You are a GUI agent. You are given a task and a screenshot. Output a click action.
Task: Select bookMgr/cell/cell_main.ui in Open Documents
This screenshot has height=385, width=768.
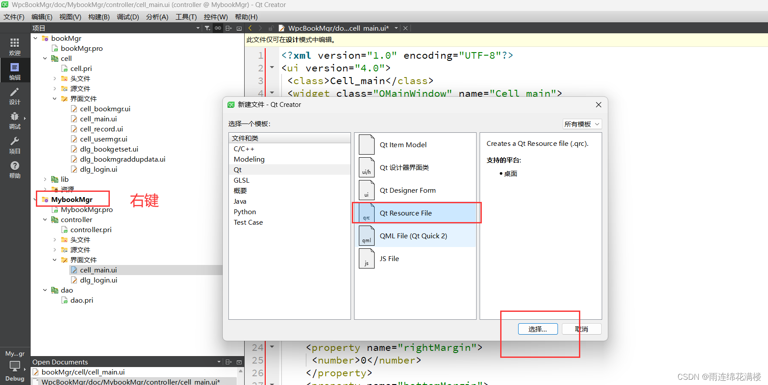[x=83, y=372]
